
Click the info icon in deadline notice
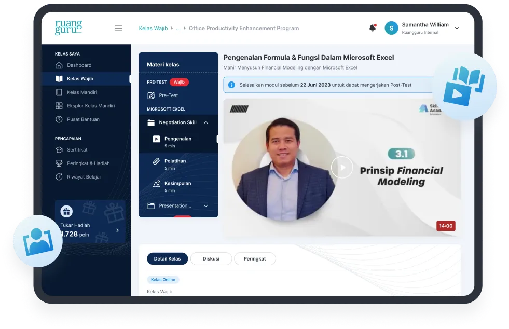[x=231, y=85]
